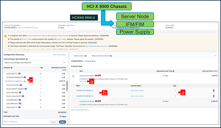Click green badge icon beside HCIXNX210C-M8SN SKU
Viewport: 221px width, 128px height.
pos(96,75)
